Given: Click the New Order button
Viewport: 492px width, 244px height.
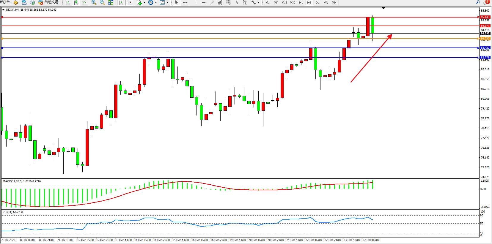Looking at the screenshot, I should [x=5, y=2].
